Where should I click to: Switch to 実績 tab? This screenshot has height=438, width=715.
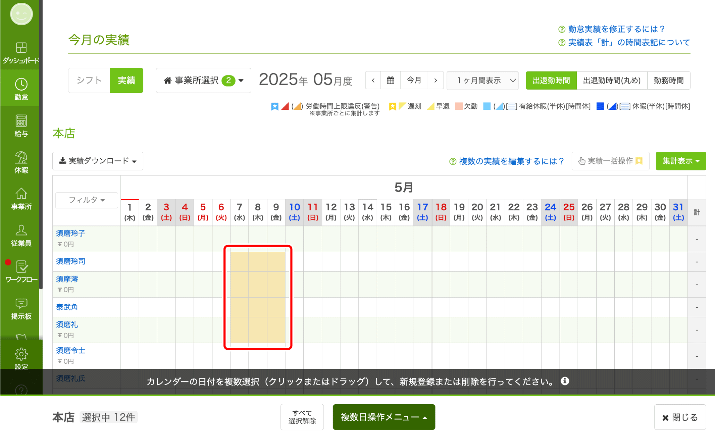coord(126,81)
